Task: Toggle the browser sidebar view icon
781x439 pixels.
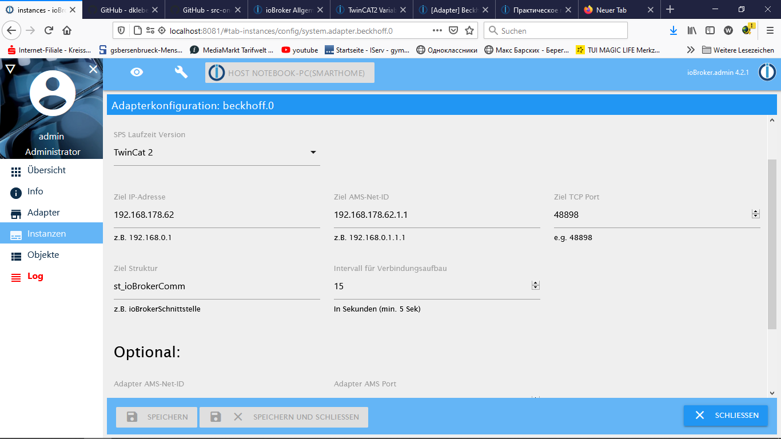Action: click(710, 30)
